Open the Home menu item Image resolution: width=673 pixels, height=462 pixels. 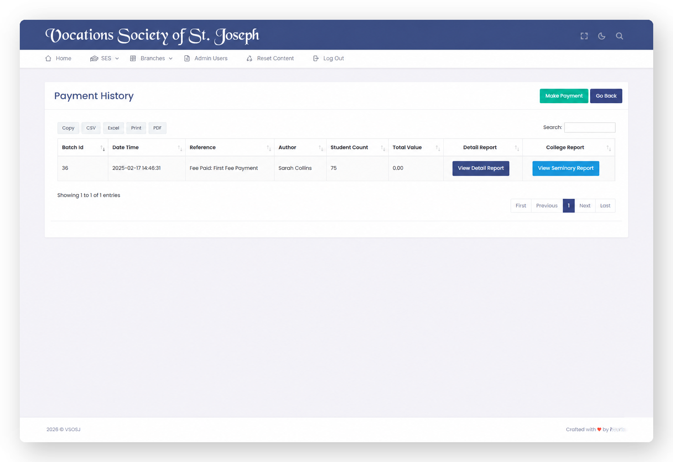[64, 59]
